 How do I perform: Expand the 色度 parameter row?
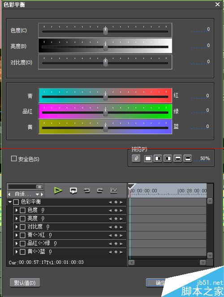pos(17,210)
